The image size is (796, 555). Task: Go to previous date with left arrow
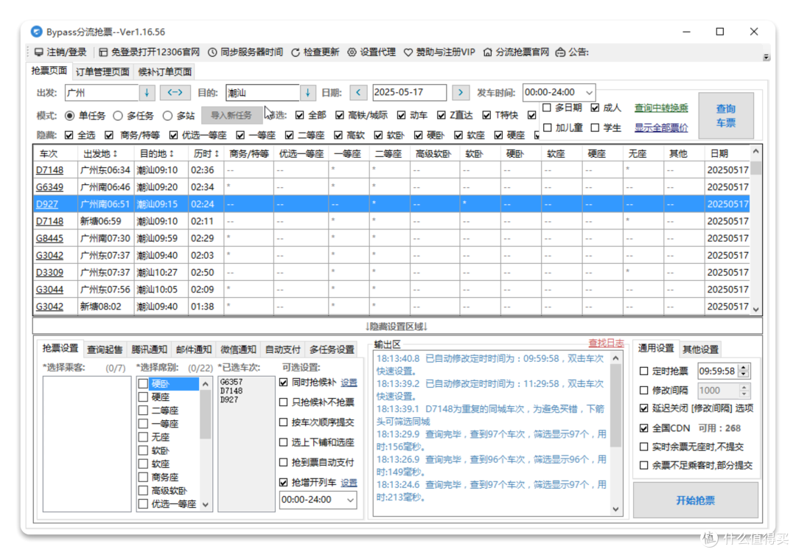[x=358, y=92]
